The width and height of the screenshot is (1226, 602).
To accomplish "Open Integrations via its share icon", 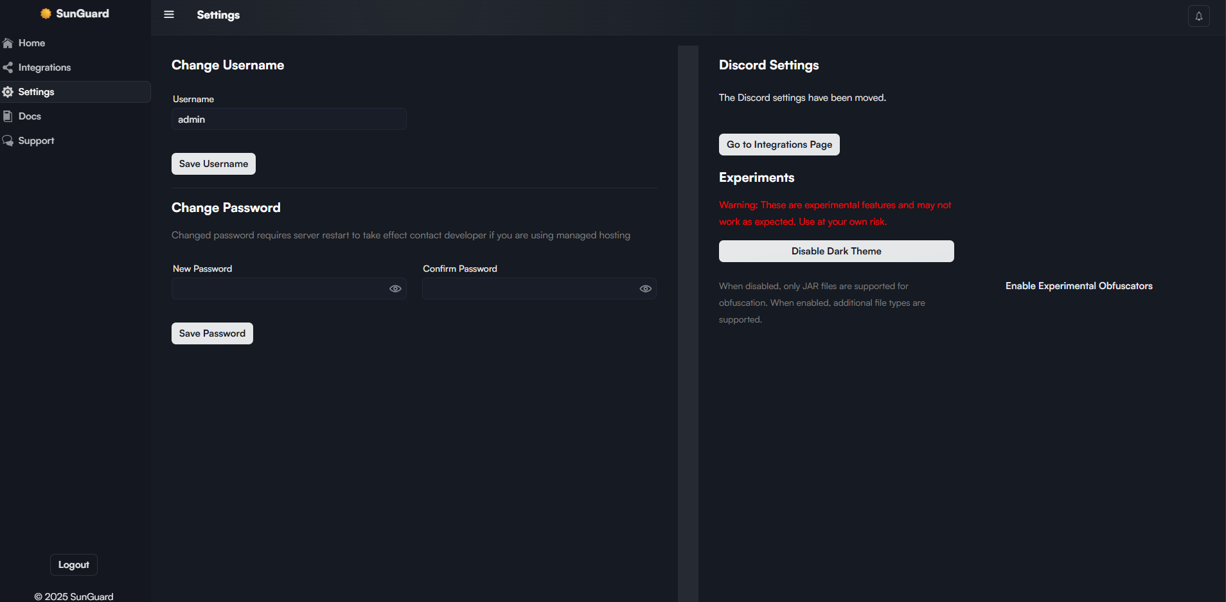I will 8,67.
